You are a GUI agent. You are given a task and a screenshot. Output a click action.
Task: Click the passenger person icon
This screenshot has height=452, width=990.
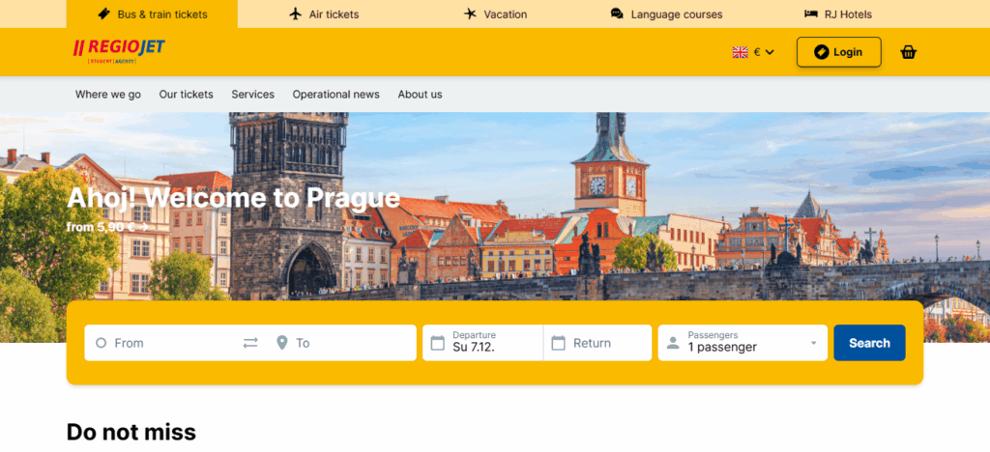click(x=673, y=343)
